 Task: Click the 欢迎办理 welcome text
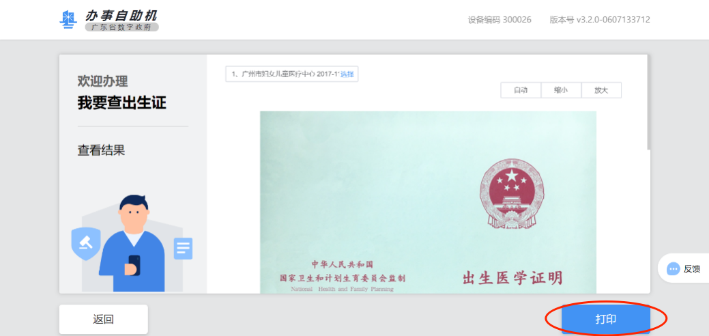[x=102, y=81]
